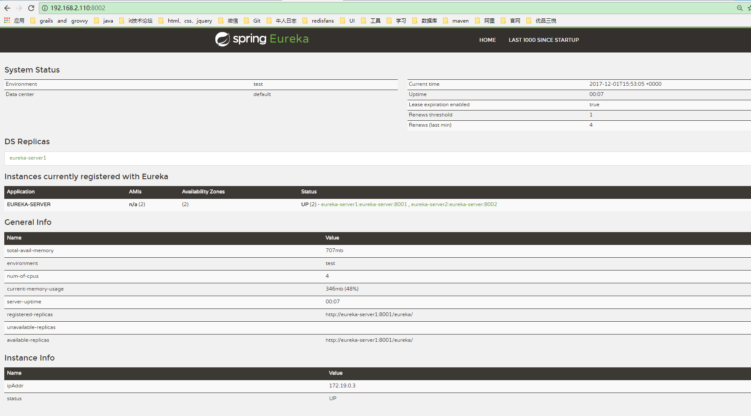The height and width of the screenshot is (416, 751).
Task: Click the Spring Eureka logo
Action: click(x=261, y=39)
